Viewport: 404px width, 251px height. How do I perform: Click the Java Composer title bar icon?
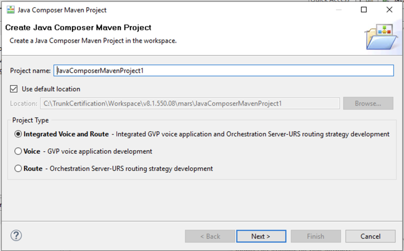[x=11, y=10]
